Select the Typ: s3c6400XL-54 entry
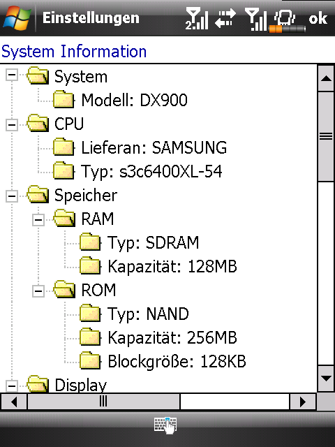The image size is (335, 447). (151, 172)
